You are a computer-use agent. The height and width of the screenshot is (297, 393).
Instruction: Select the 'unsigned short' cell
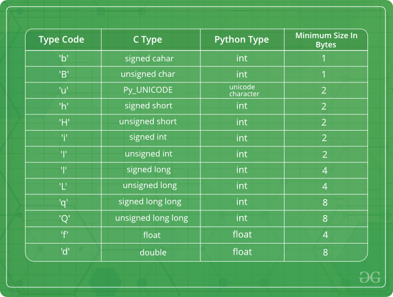click(x=148, y=122)
